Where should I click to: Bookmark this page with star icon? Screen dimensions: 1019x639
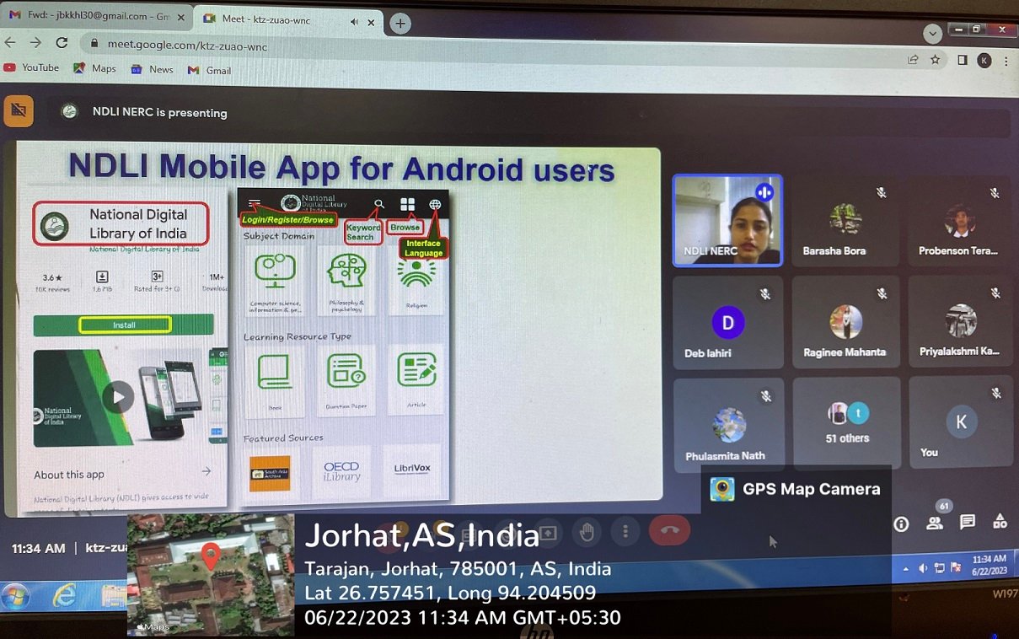935,60
